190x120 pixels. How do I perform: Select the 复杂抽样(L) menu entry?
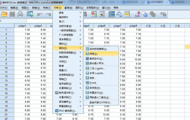click(68, 102)
